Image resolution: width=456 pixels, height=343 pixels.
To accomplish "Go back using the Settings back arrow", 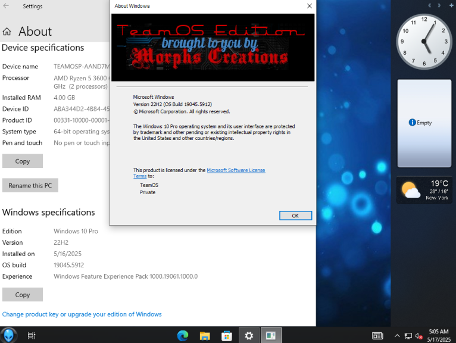I will point(6,6).
